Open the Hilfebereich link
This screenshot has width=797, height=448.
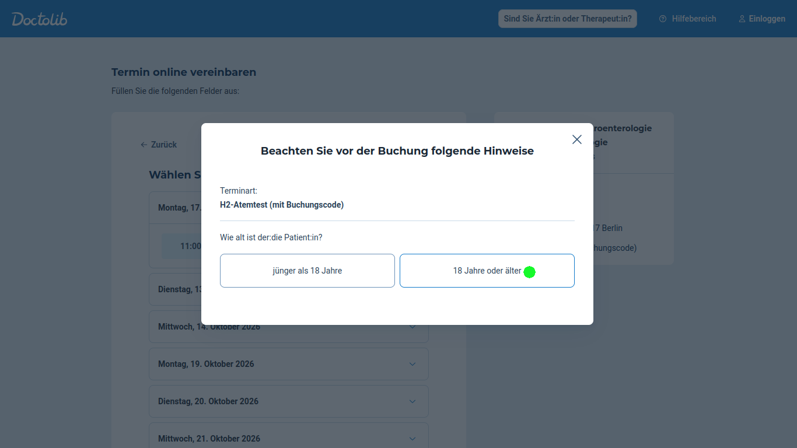(687, 19)
